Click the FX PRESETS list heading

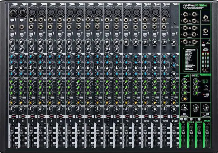pos(191,50)
